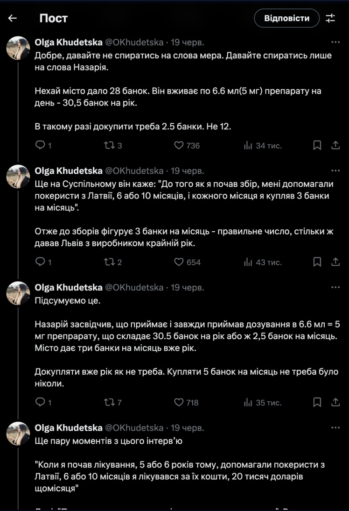Open more options on the Підсумуємо post
Viewport: 349px width, 511px height.
tap(335, 287)
